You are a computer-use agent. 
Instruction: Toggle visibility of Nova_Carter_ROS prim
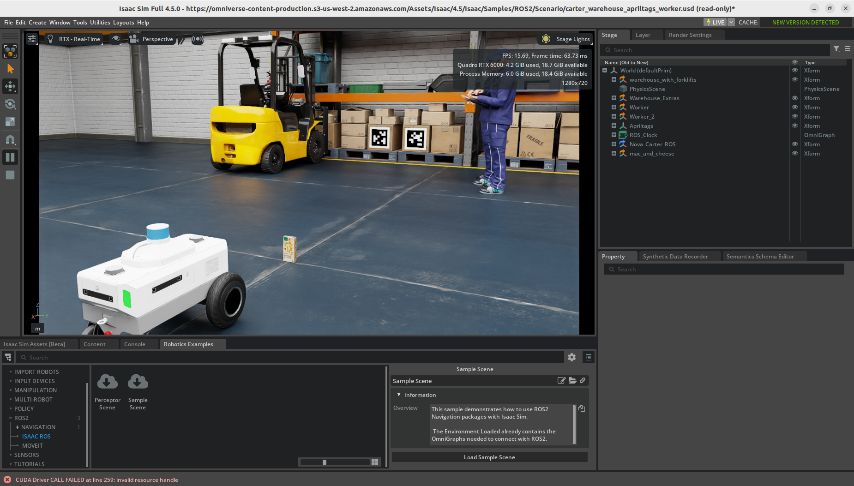click(795, 144)
